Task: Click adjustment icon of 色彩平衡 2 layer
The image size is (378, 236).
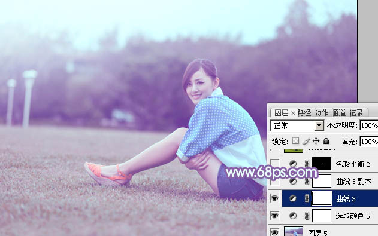Action: point(293,164)
